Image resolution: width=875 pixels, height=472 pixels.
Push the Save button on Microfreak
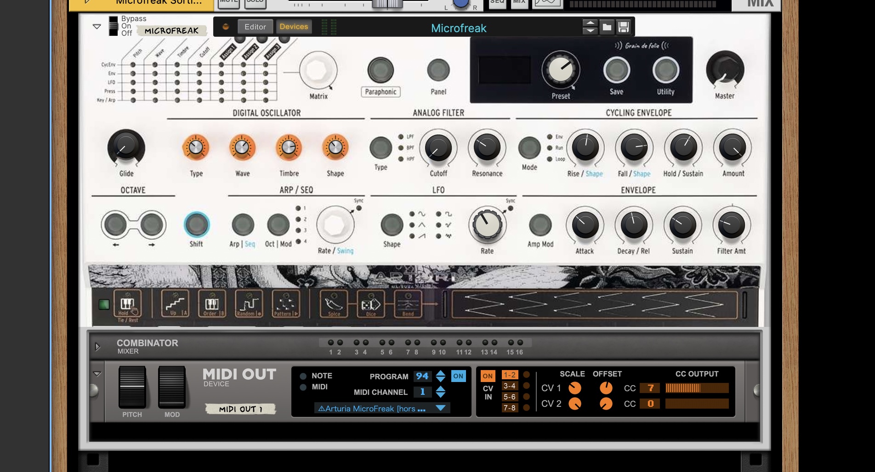616,70
